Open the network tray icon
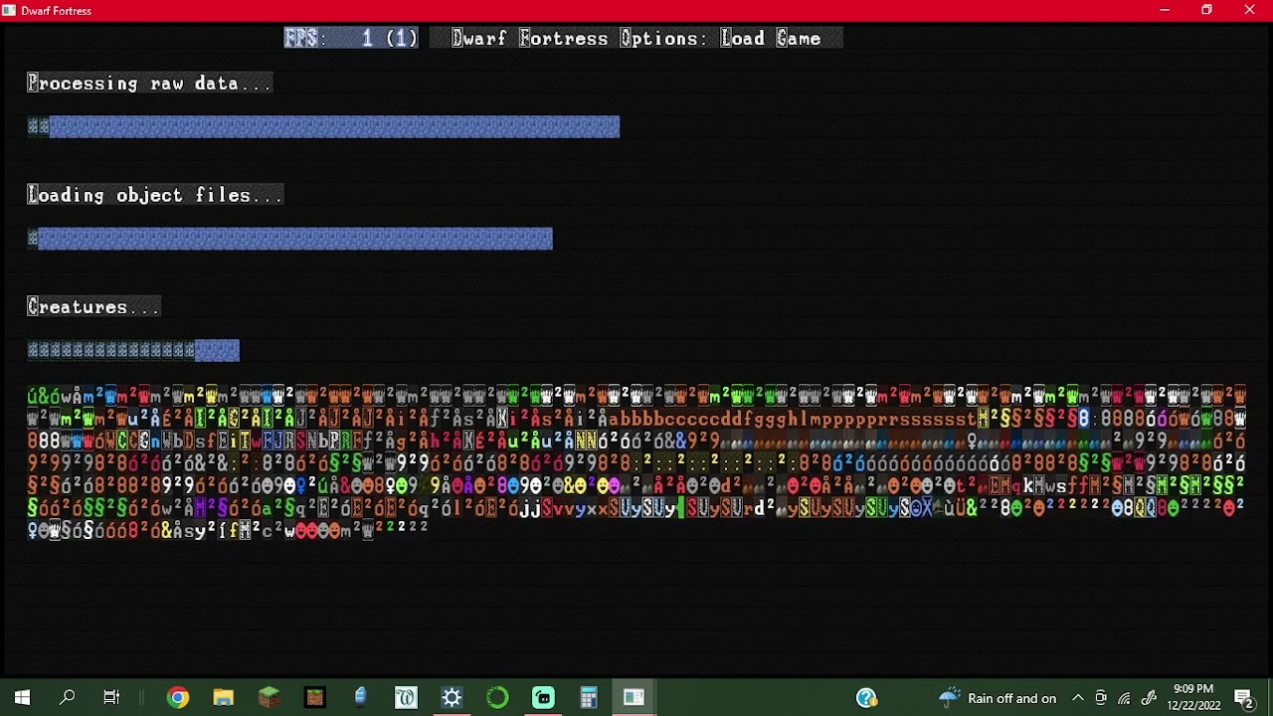This screenshot has width=1273, height=716. [x=1125, y=698]
